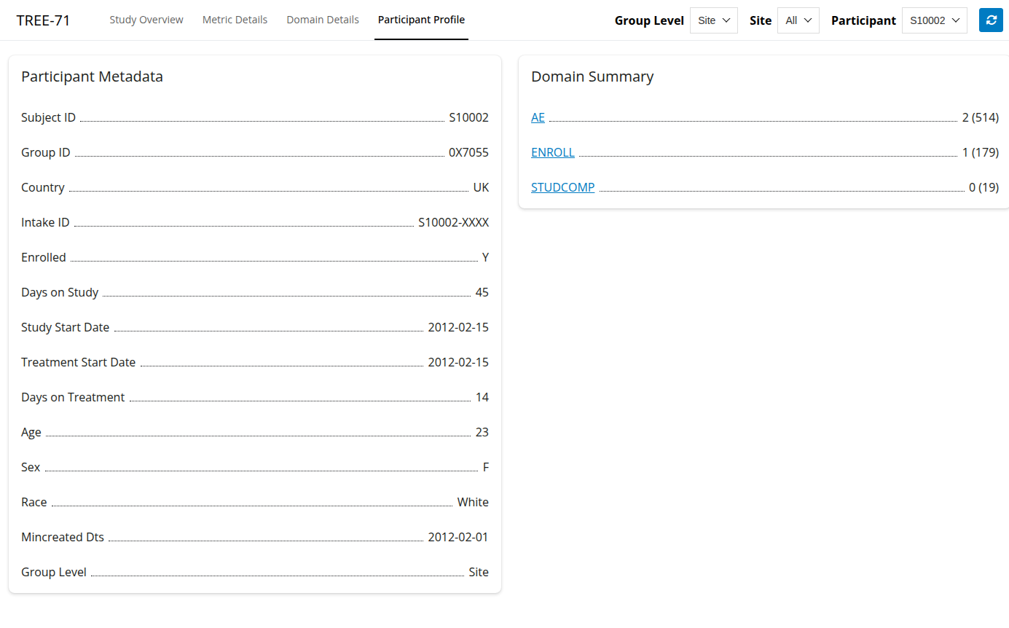Screen dimensions: 1009x628
Task: Switch to the Study Overview tab
Action: tap(146, 20)
